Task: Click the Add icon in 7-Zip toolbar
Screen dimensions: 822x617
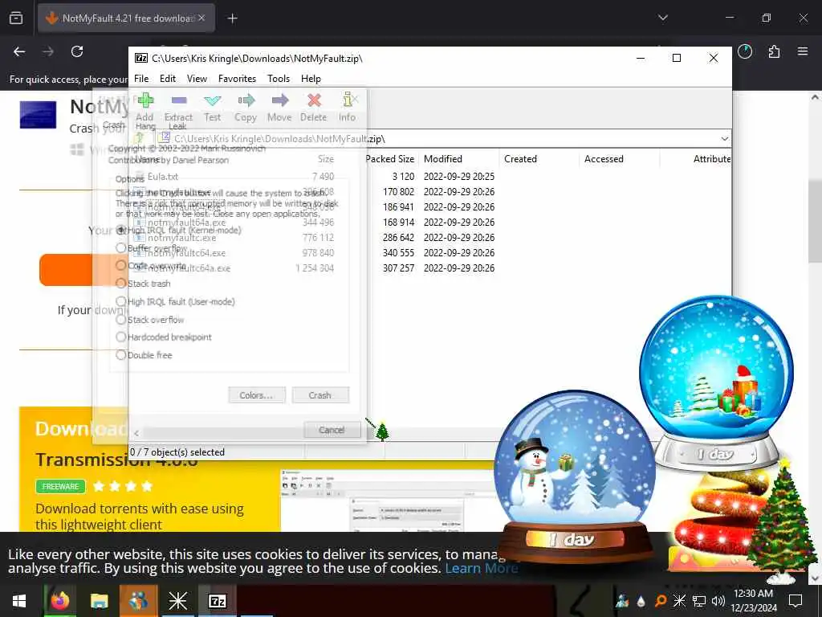Action: [x=145, y=100]
